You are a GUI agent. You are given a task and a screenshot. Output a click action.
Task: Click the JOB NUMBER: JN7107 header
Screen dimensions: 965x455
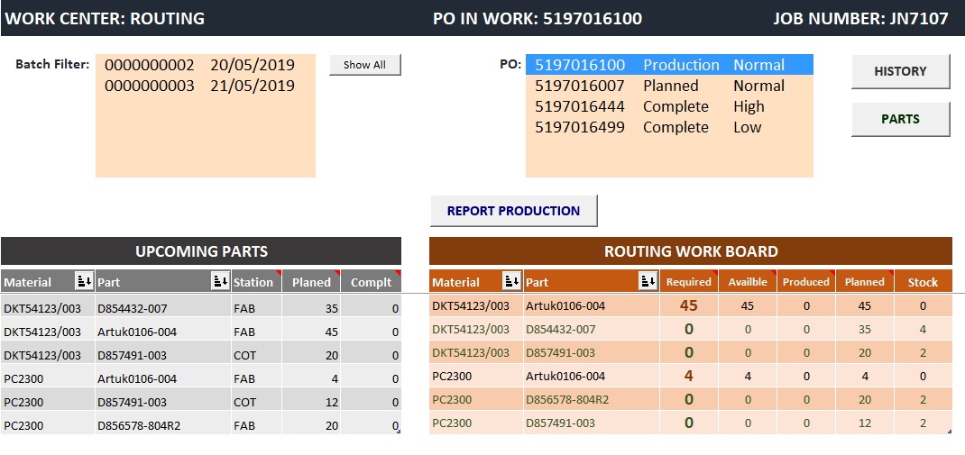861,18
